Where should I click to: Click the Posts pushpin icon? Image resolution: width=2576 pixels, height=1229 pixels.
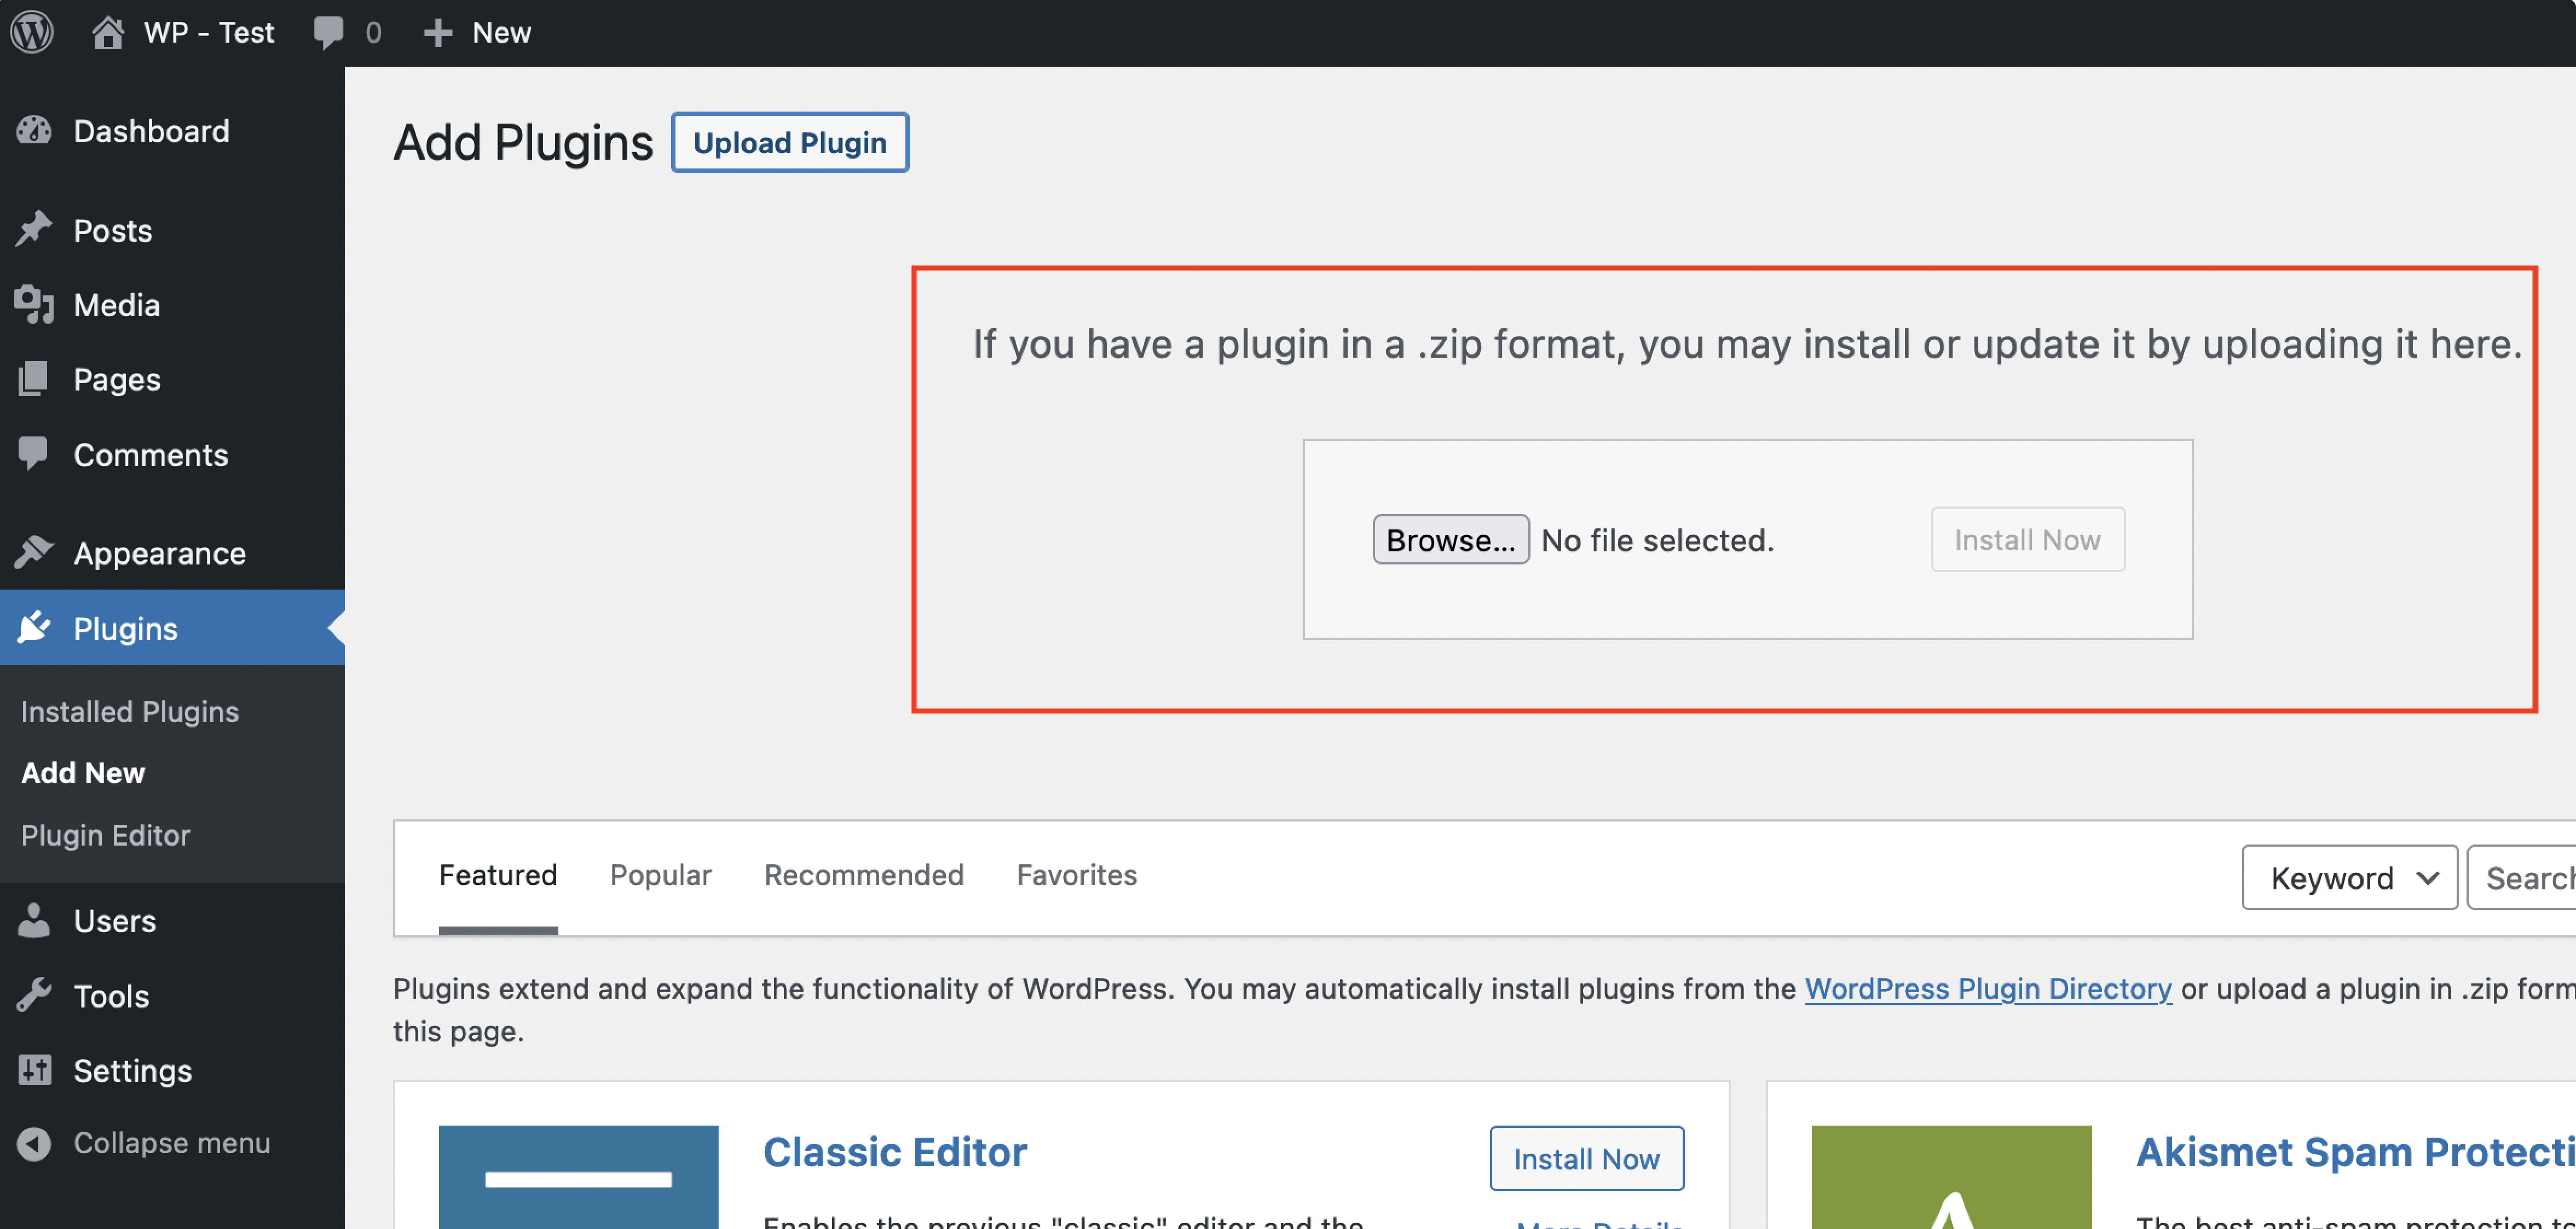pyautogui.click(x=34, y=230)
